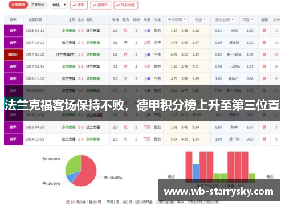Open the 皇冠亚赔 dropdown in header
This screenshot has width=285, height=206.
tap(224, 19)
